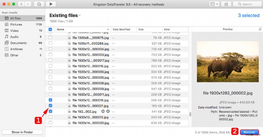Select Other category in sidebar

[22, 55]
